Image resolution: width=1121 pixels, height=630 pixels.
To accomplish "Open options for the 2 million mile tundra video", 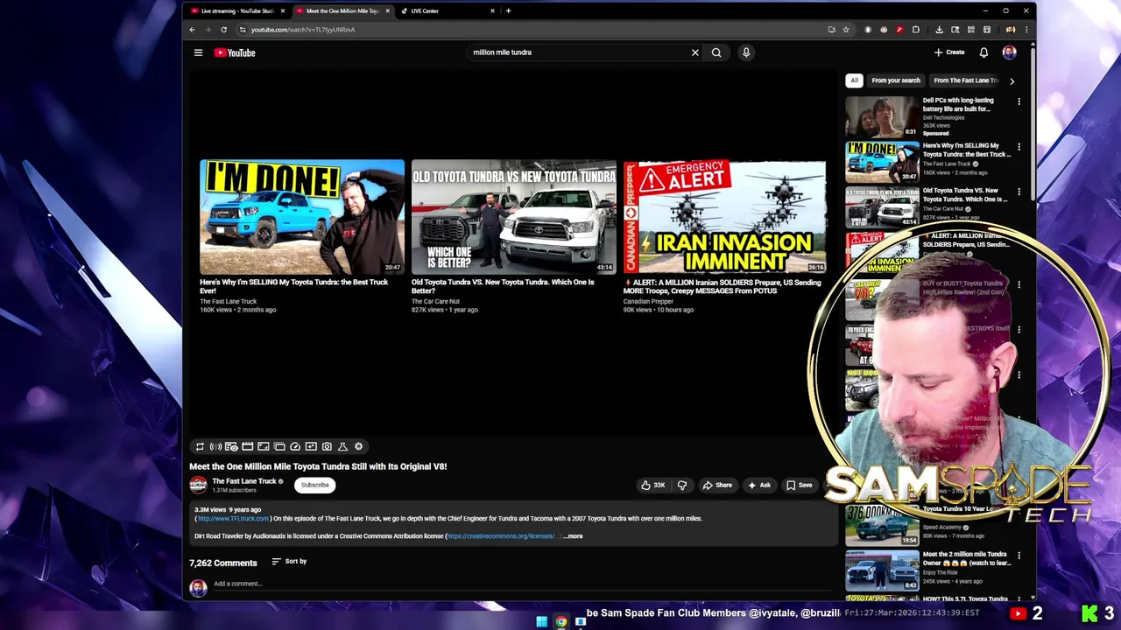I will 1019,556.
